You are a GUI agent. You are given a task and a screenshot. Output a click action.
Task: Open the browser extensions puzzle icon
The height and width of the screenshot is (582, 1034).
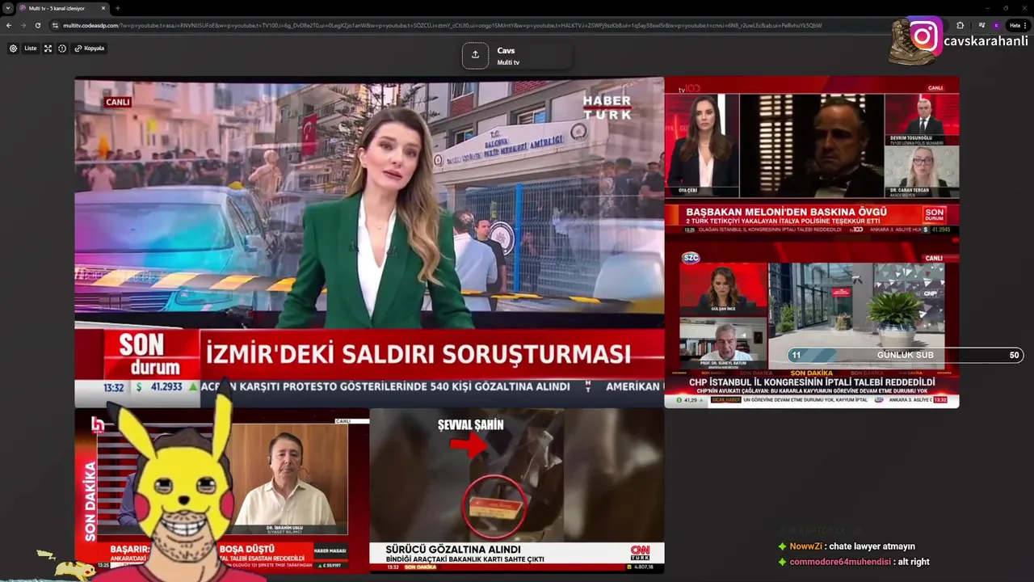[960, 25]
